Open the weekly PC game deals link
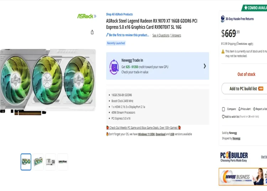 [143, 128]
